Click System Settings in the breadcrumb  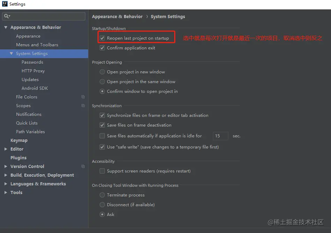click(x=168, y=16)
